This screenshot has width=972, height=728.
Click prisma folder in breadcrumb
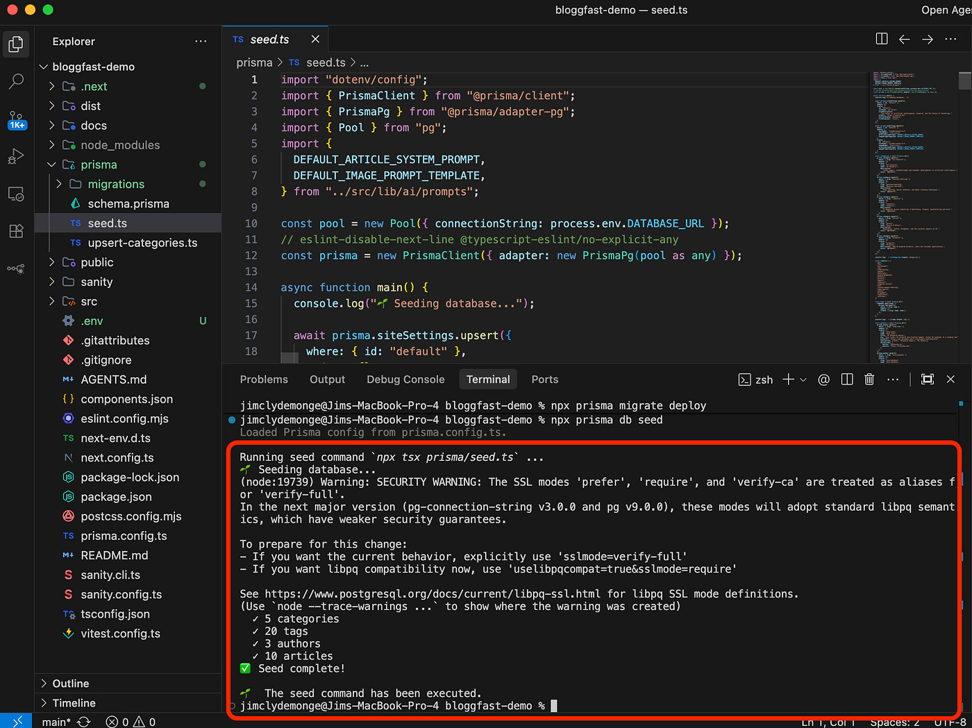(x=254, y=62)
